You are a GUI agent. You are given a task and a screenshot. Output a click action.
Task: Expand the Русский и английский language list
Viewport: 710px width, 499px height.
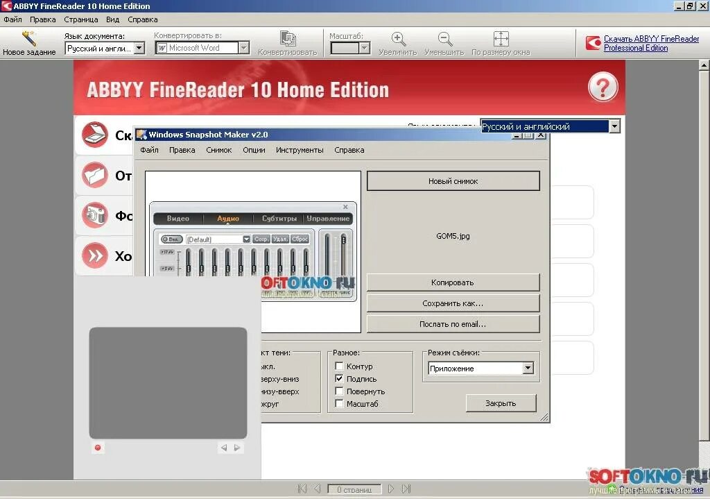(614, 126)
